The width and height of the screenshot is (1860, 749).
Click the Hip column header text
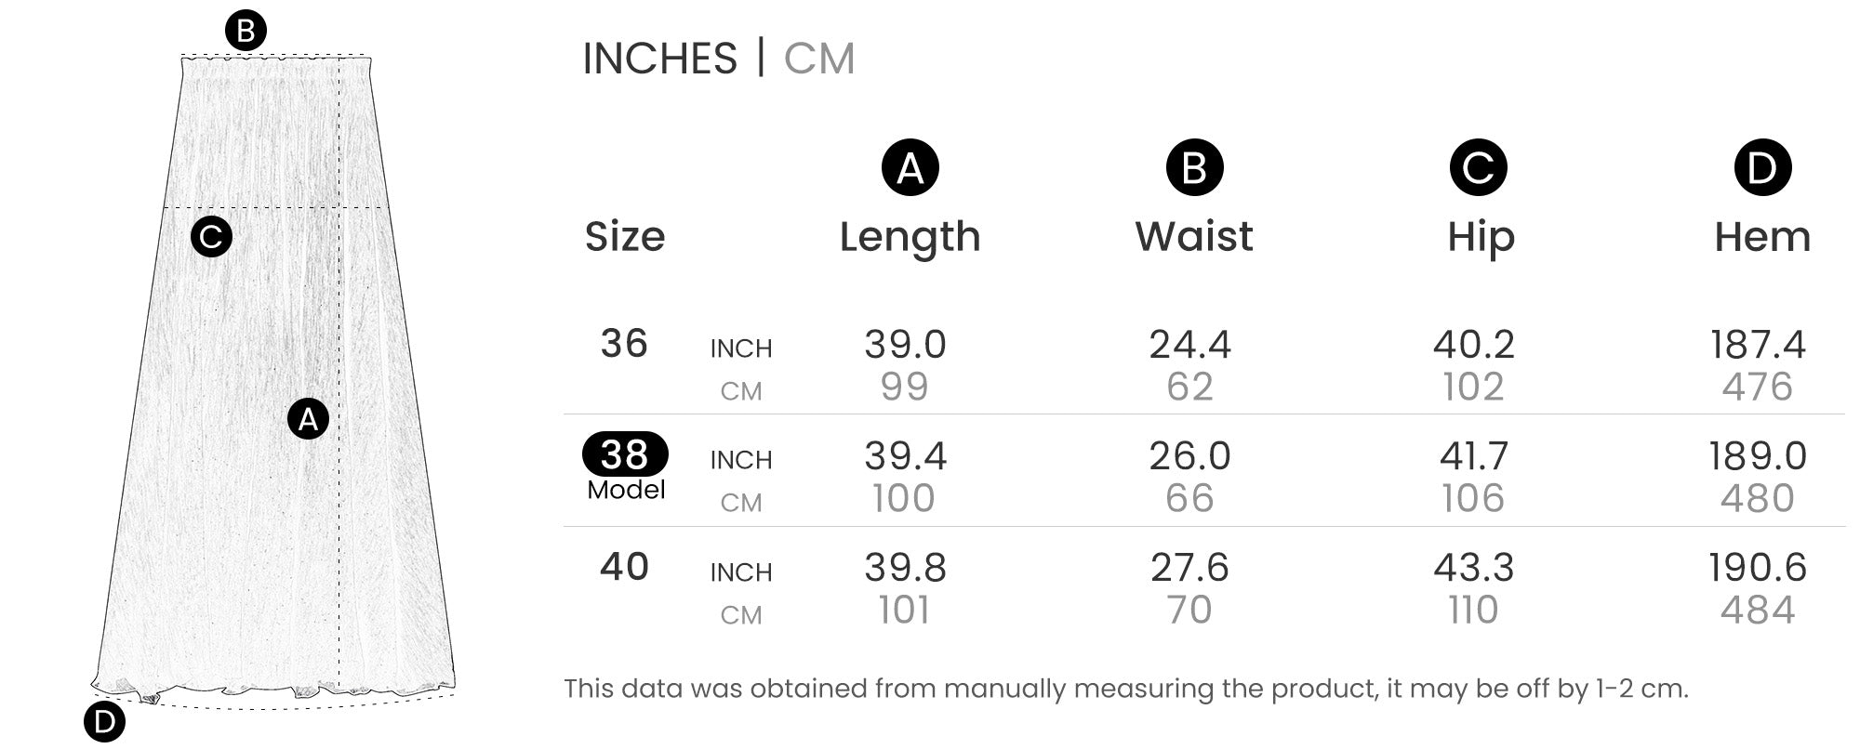click(x=1481, y=237)
